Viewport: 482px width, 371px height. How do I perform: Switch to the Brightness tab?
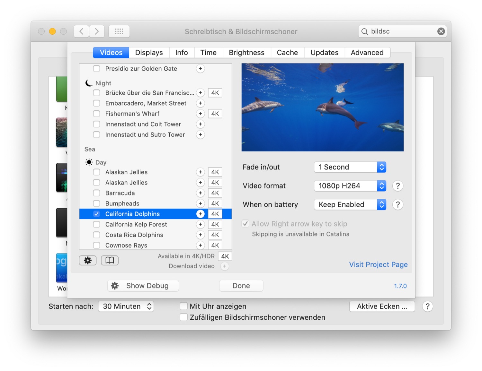click(246, 53)
